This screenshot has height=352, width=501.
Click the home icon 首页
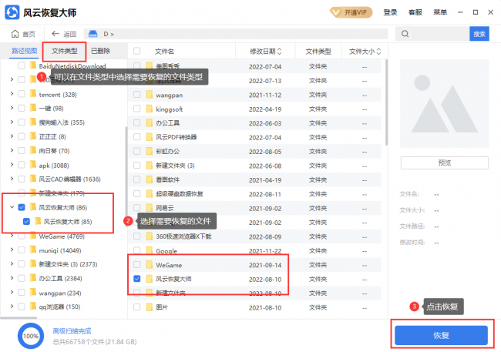[15, 34]
